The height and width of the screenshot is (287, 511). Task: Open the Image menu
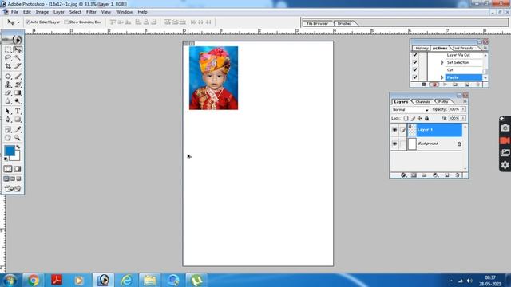point(42,12)
